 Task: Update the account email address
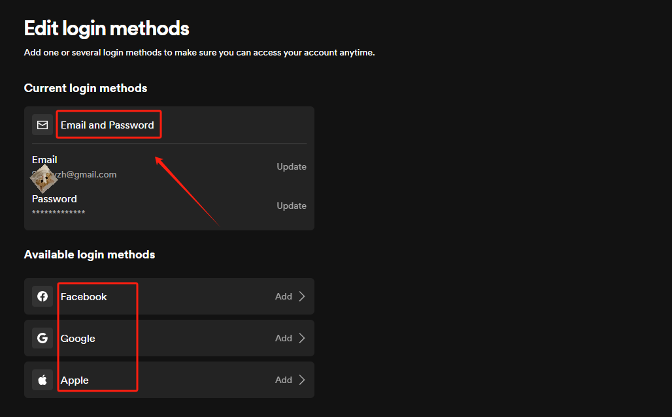[x=291, y=166]
